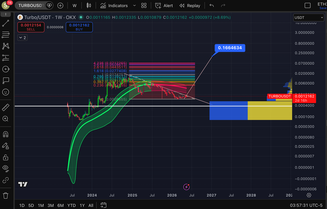The height and width of the screenshot is (209, 327).
Task: Select the trend line drawing tool
Action: tap(6, 23)
